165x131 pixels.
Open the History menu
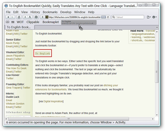[35, 12]
